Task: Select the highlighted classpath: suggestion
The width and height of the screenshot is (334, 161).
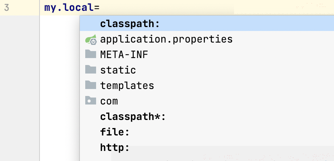Action: (207, 24)
